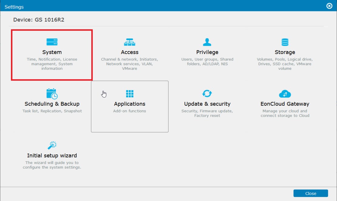Click the Access network topology icon

point(130,42)
